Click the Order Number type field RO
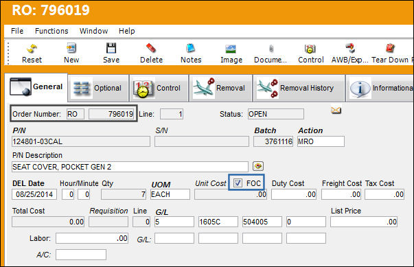Viewport: 414px width, 267px height. pos(76,114)
